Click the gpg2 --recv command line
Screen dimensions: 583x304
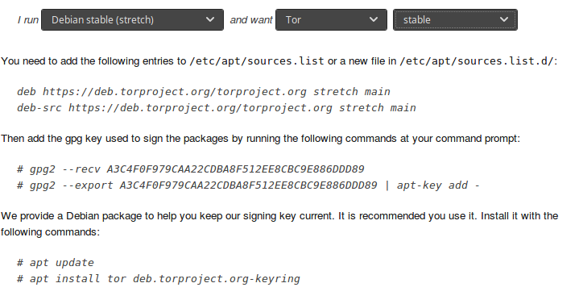[x=191, y=169]
